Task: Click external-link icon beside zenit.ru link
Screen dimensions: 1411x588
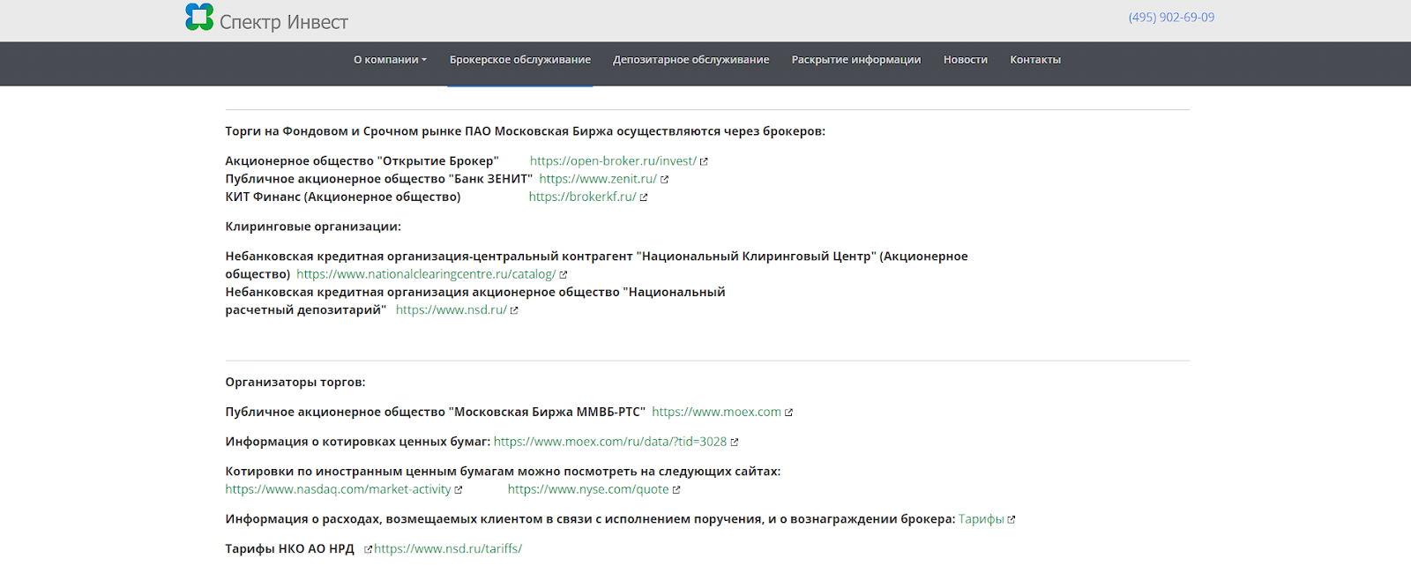Action: tap(665, 179)
